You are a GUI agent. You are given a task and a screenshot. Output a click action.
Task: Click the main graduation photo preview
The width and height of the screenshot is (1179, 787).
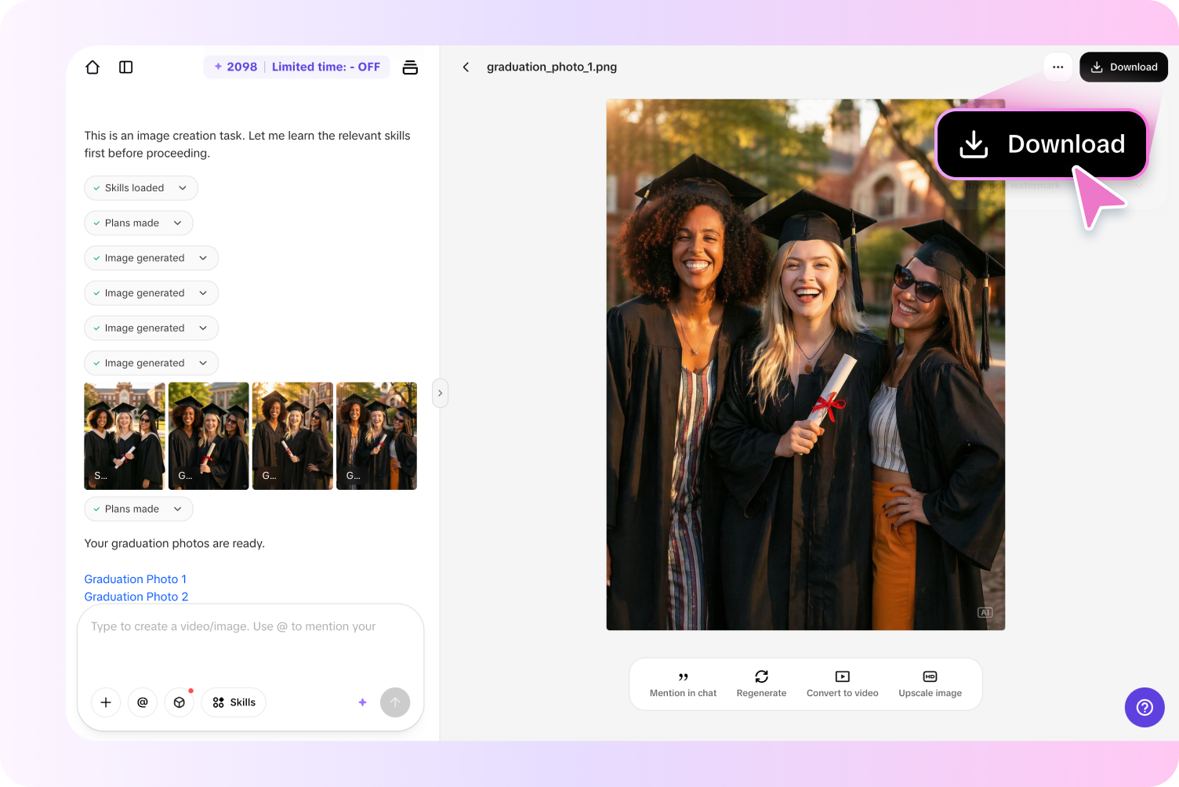806,364
